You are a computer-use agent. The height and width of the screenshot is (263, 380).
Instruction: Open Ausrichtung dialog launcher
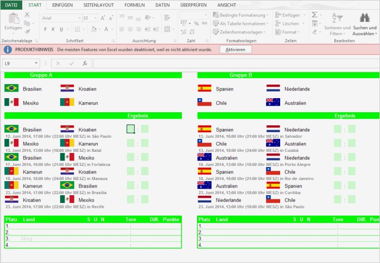(x=175, y=41)
